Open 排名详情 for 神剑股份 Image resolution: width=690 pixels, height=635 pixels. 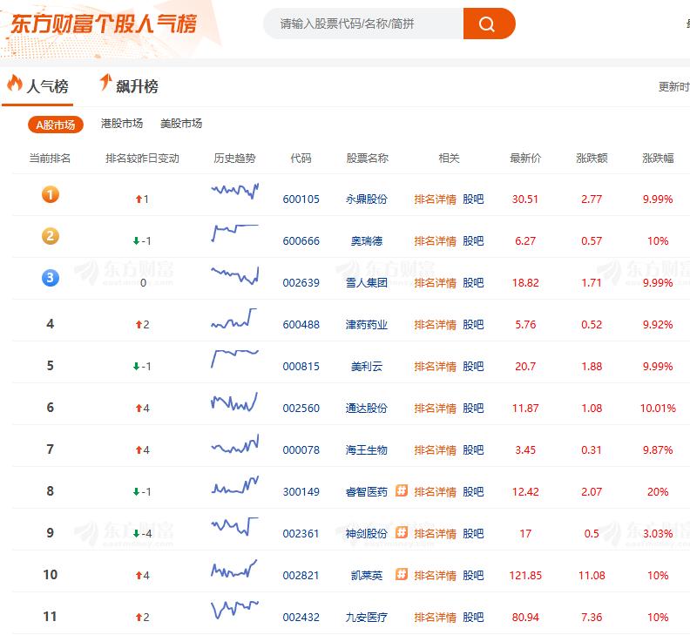(x=436, y=534)
